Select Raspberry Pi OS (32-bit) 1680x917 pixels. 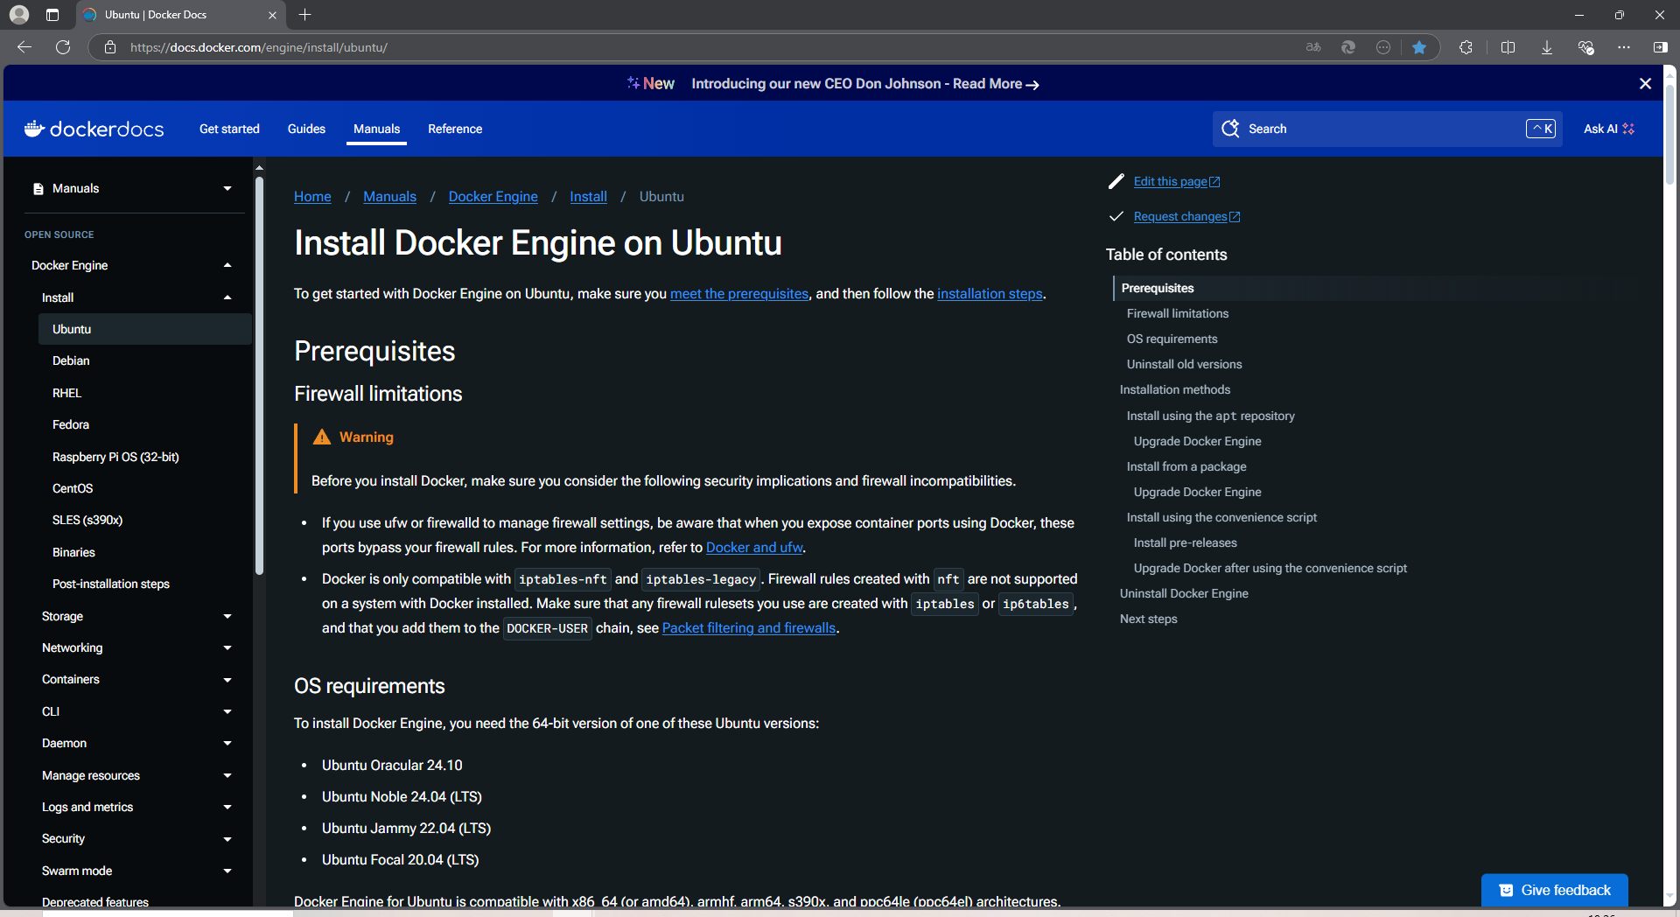(115, 457)
